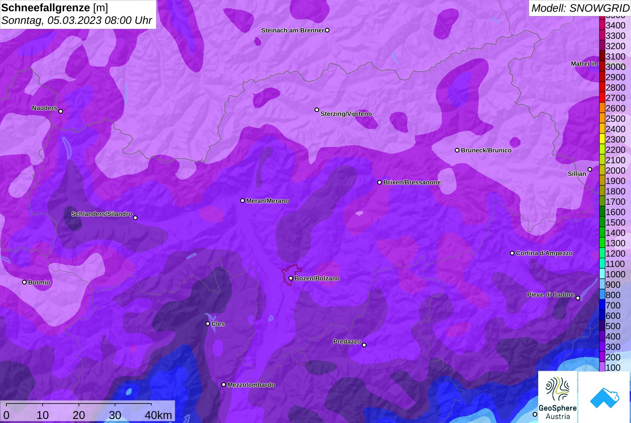This screenshot has height=423, width=631.
Task: Click the 1500 legend value
Action: (615, 222)
